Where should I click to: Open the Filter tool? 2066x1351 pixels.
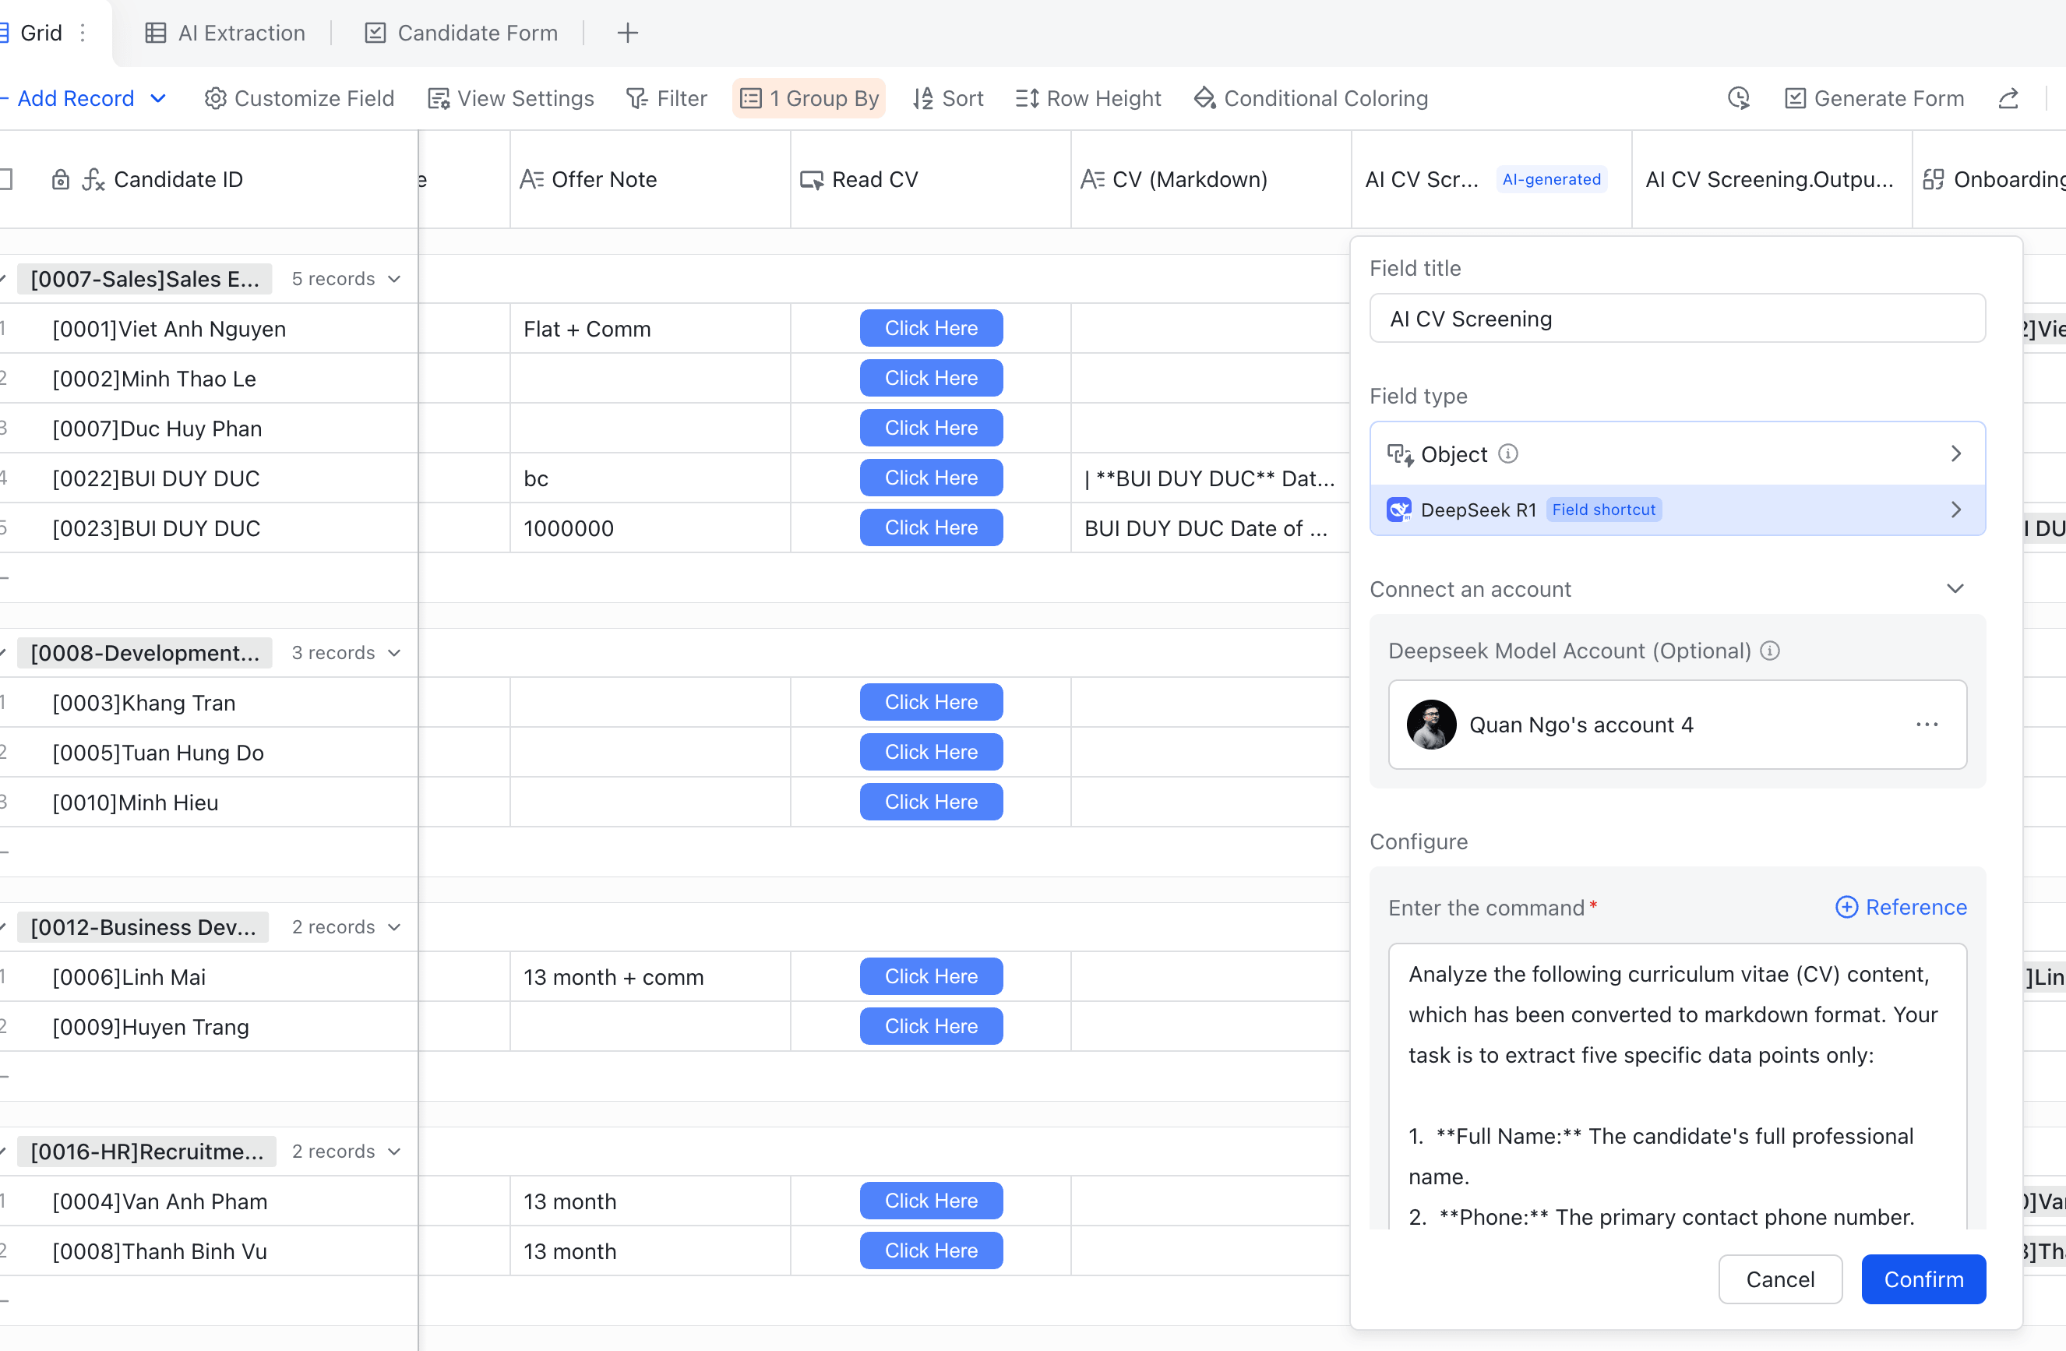click(666, 98)
